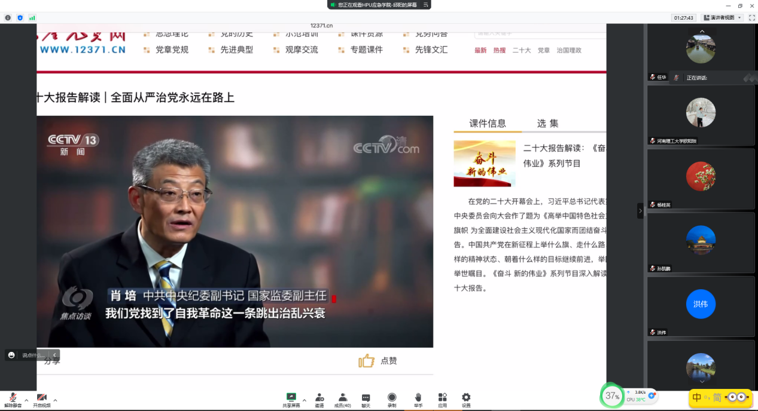Unmute microphone with 解除静音
The width and height of the screenshot is (758, 411).
coord(13,398)
